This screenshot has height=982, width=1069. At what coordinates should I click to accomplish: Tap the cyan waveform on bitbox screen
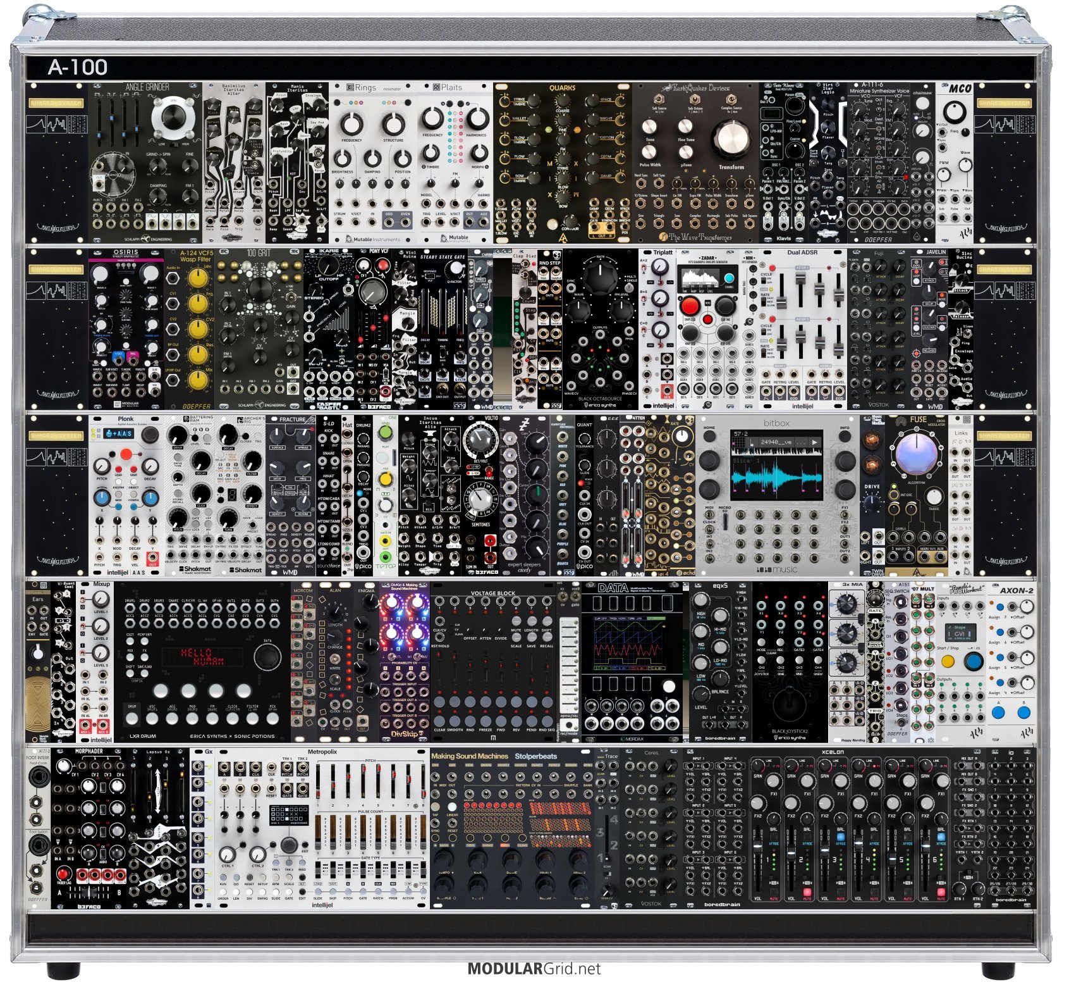777,478
